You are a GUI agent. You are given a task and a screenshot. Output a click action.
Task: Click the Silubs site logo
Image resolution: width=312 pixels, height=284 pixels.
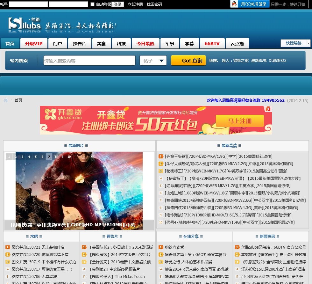[25, 24]
